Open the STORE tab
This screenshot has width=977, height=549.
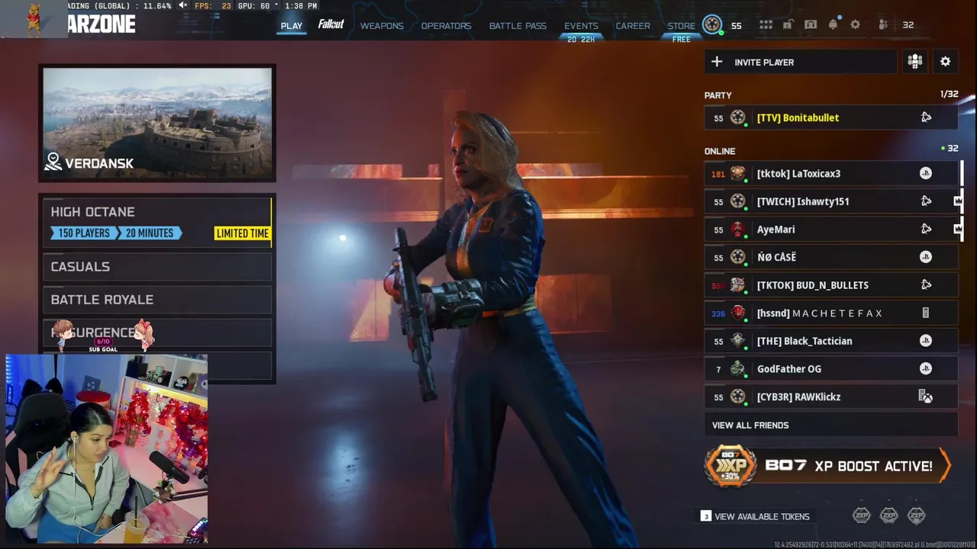(682, 26)
